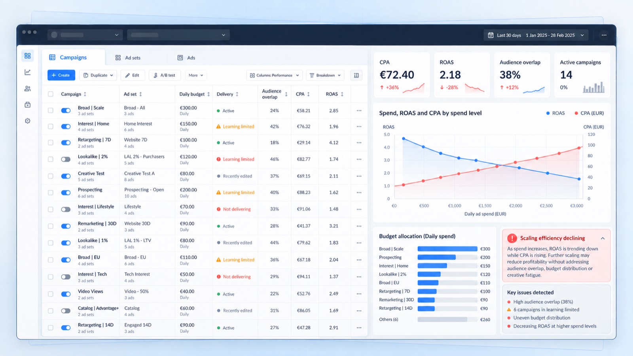The width and height of the screenshot is (633, 356).
Task: Tick the select-all checkbox in table header
Action: click(x=51, y=94)
